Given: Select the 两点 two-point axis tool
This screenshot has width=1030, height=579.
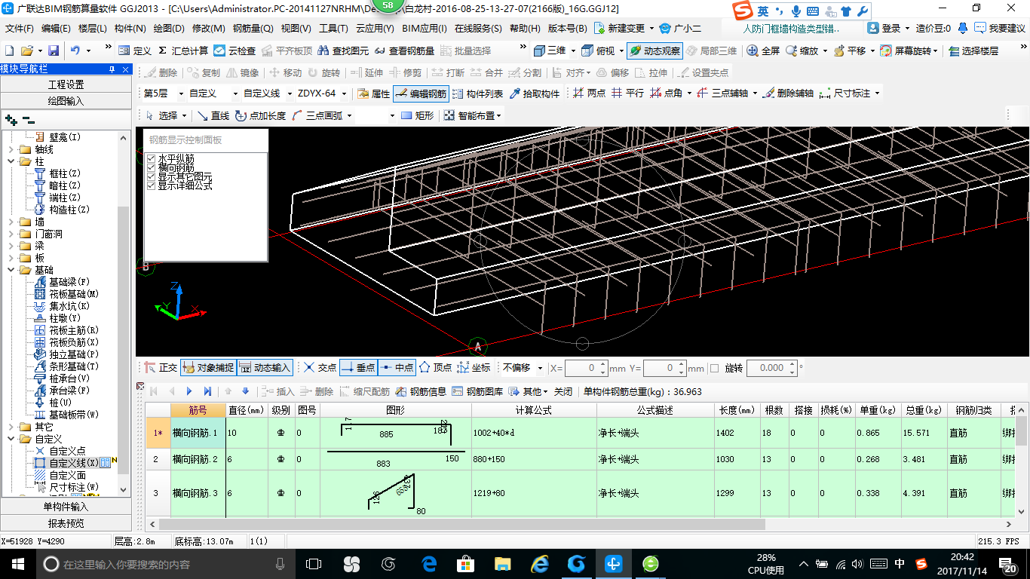Looking at the screenshot, I should point(589,93).
